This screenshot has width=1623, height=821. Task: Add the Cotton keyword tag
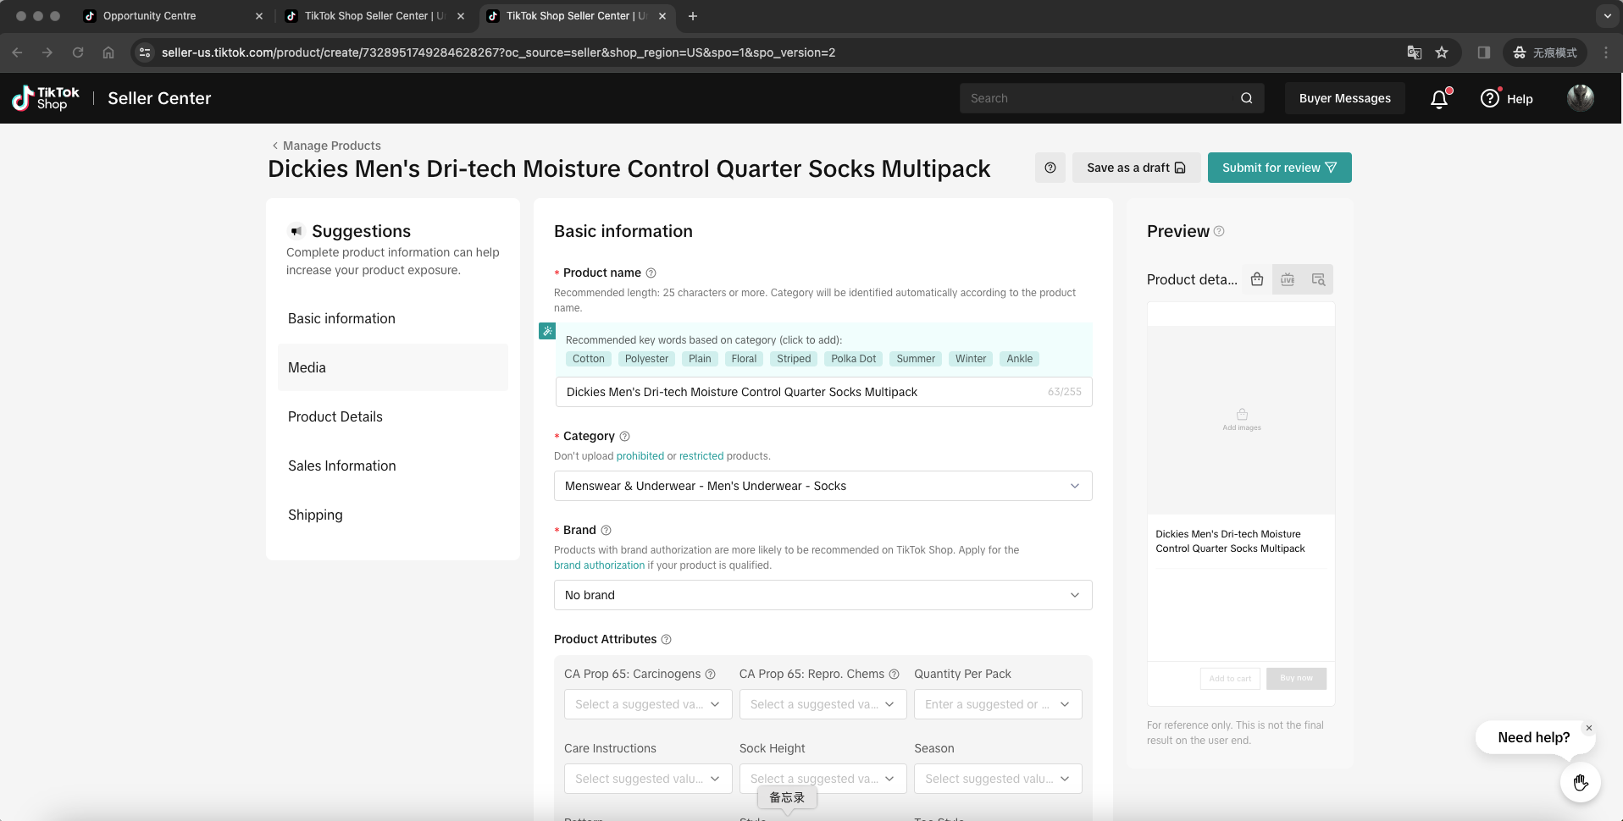(x=588, y=359)
